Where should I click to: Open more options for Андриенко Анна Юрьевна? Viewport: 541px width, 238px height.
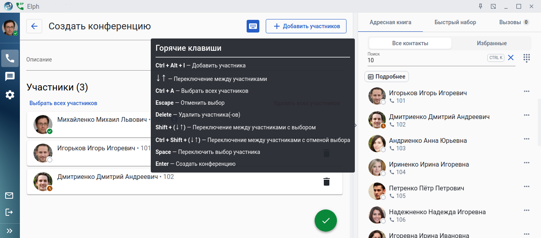(x=527, y=139)
